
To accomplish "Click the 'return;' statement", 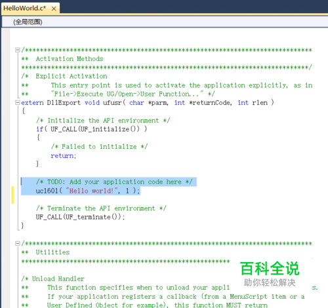I will [x=64, y=155].
